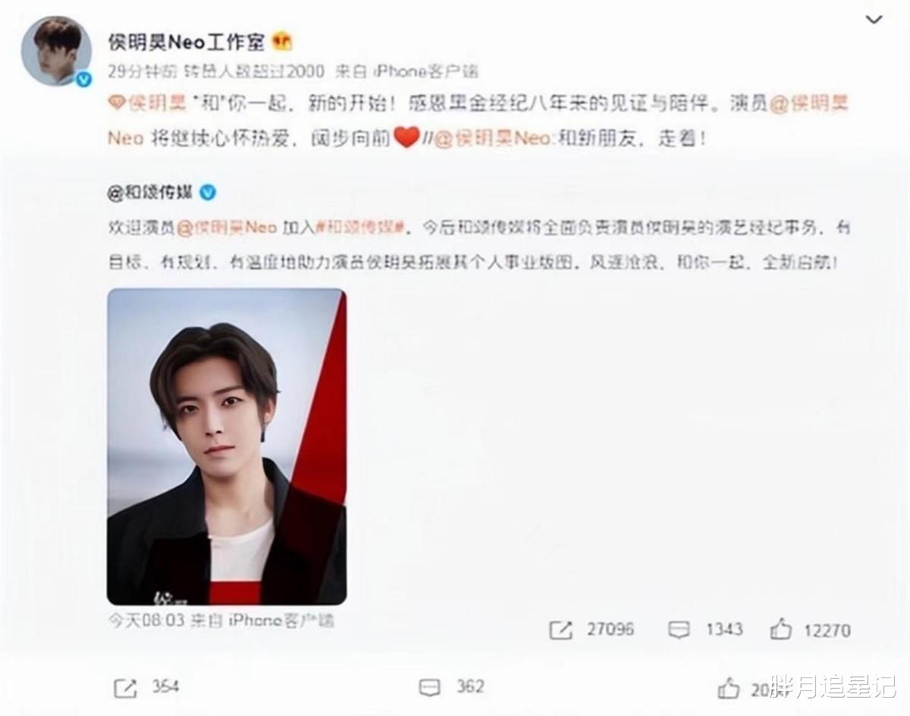Image resolution: width=910 pixels, height=716 pixels.
Task: Open comments on original post showing 1343
Action: pos(705,630)
